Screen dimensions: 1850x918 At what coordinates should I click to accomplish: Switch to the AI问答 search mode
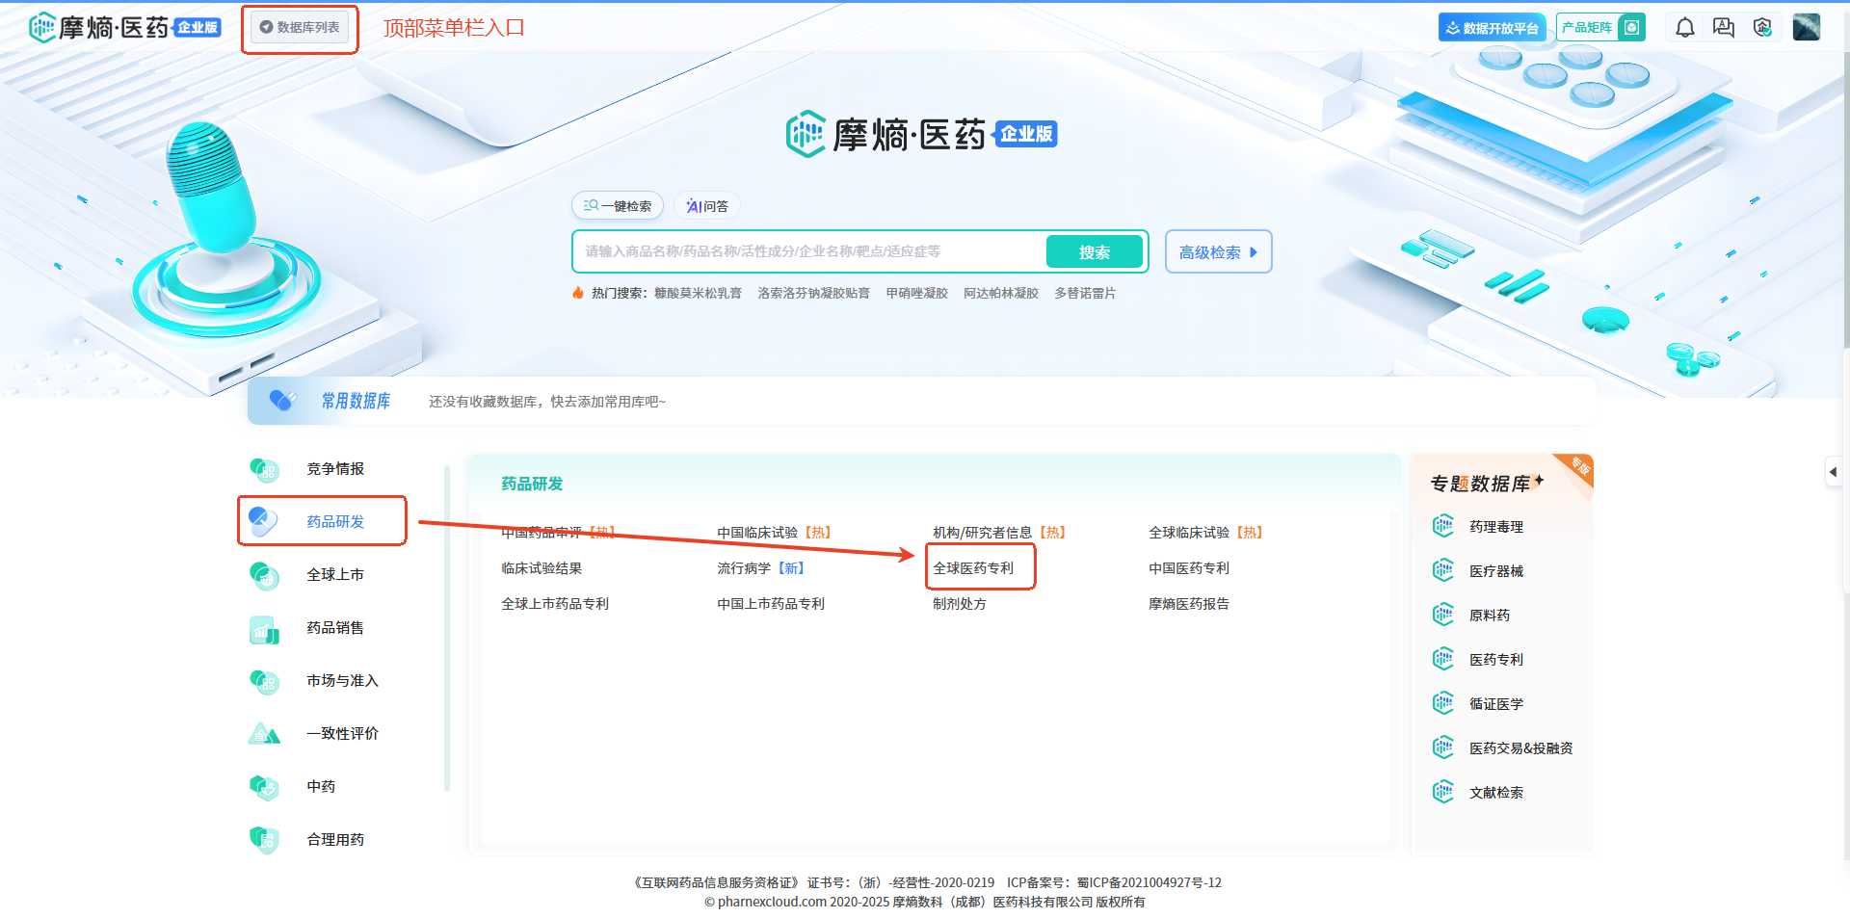[707, 206]
